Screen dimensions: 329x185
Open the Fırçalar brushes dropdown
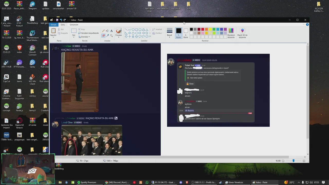tap(118, 37)
